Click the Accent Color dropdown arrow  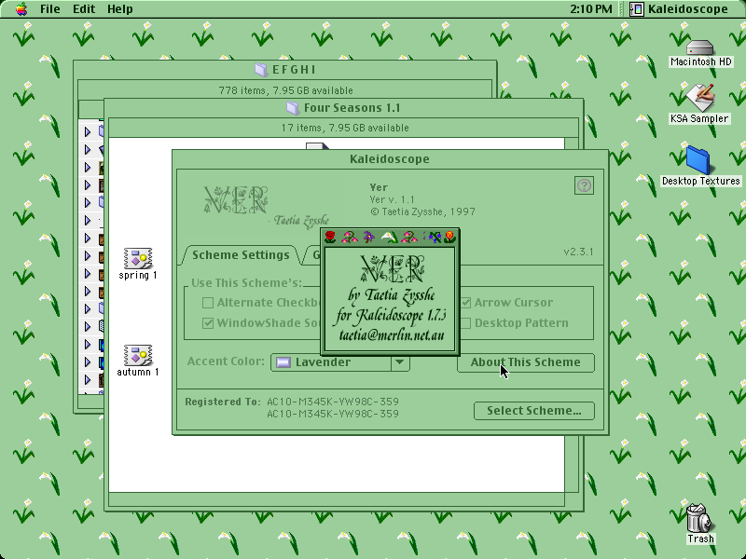[400, 362]
